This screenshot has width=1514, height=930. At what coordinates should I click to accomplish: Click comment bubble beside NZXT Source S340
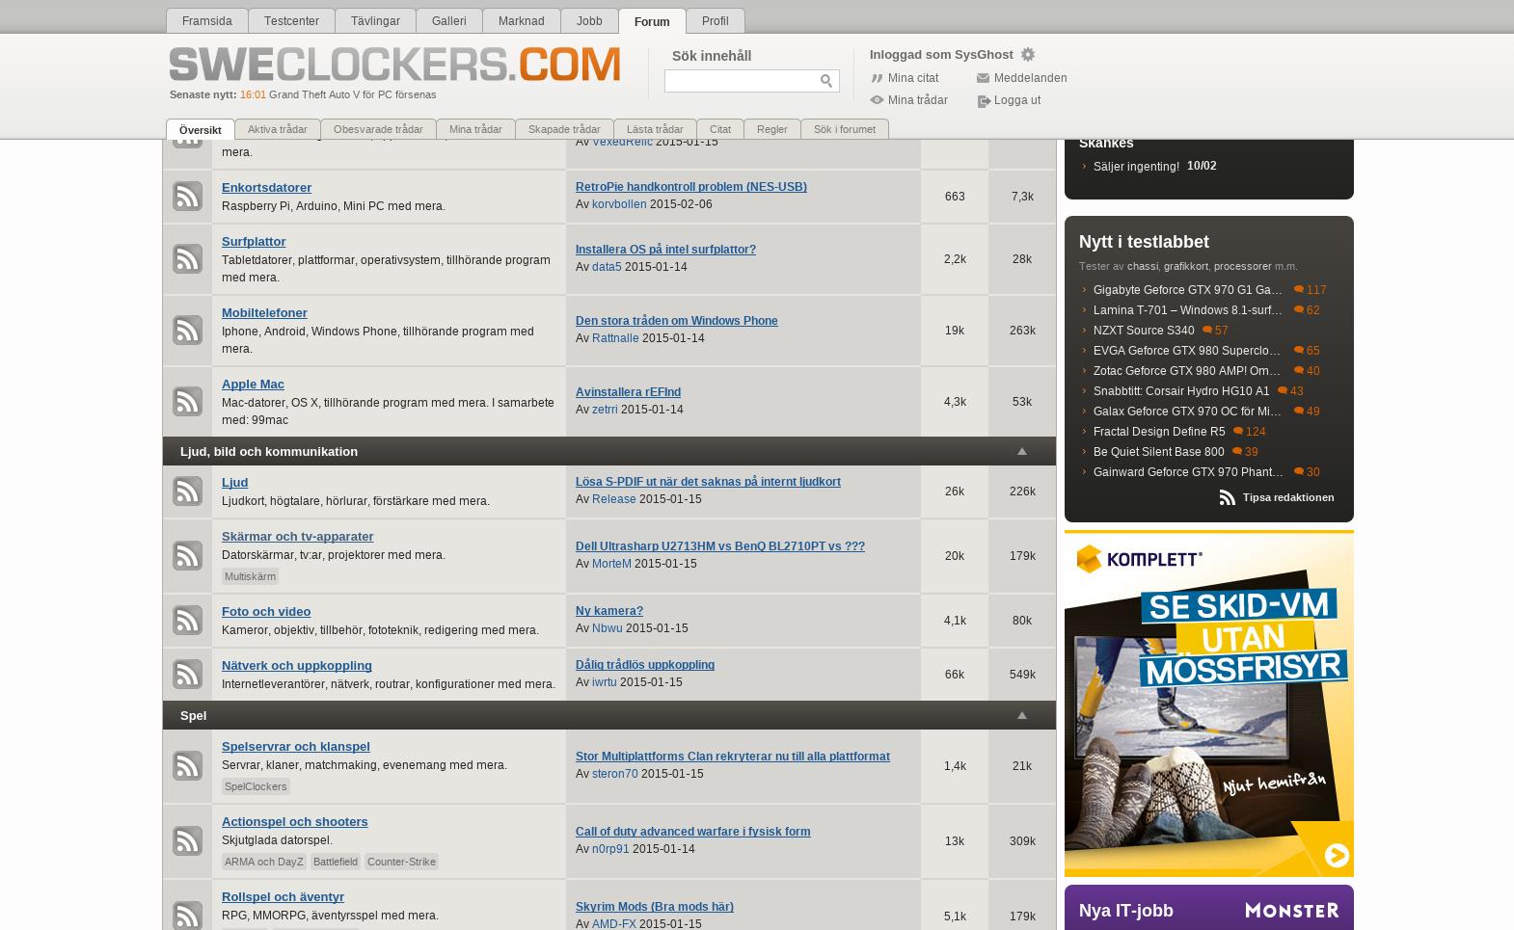click(x=1206, y=330)
